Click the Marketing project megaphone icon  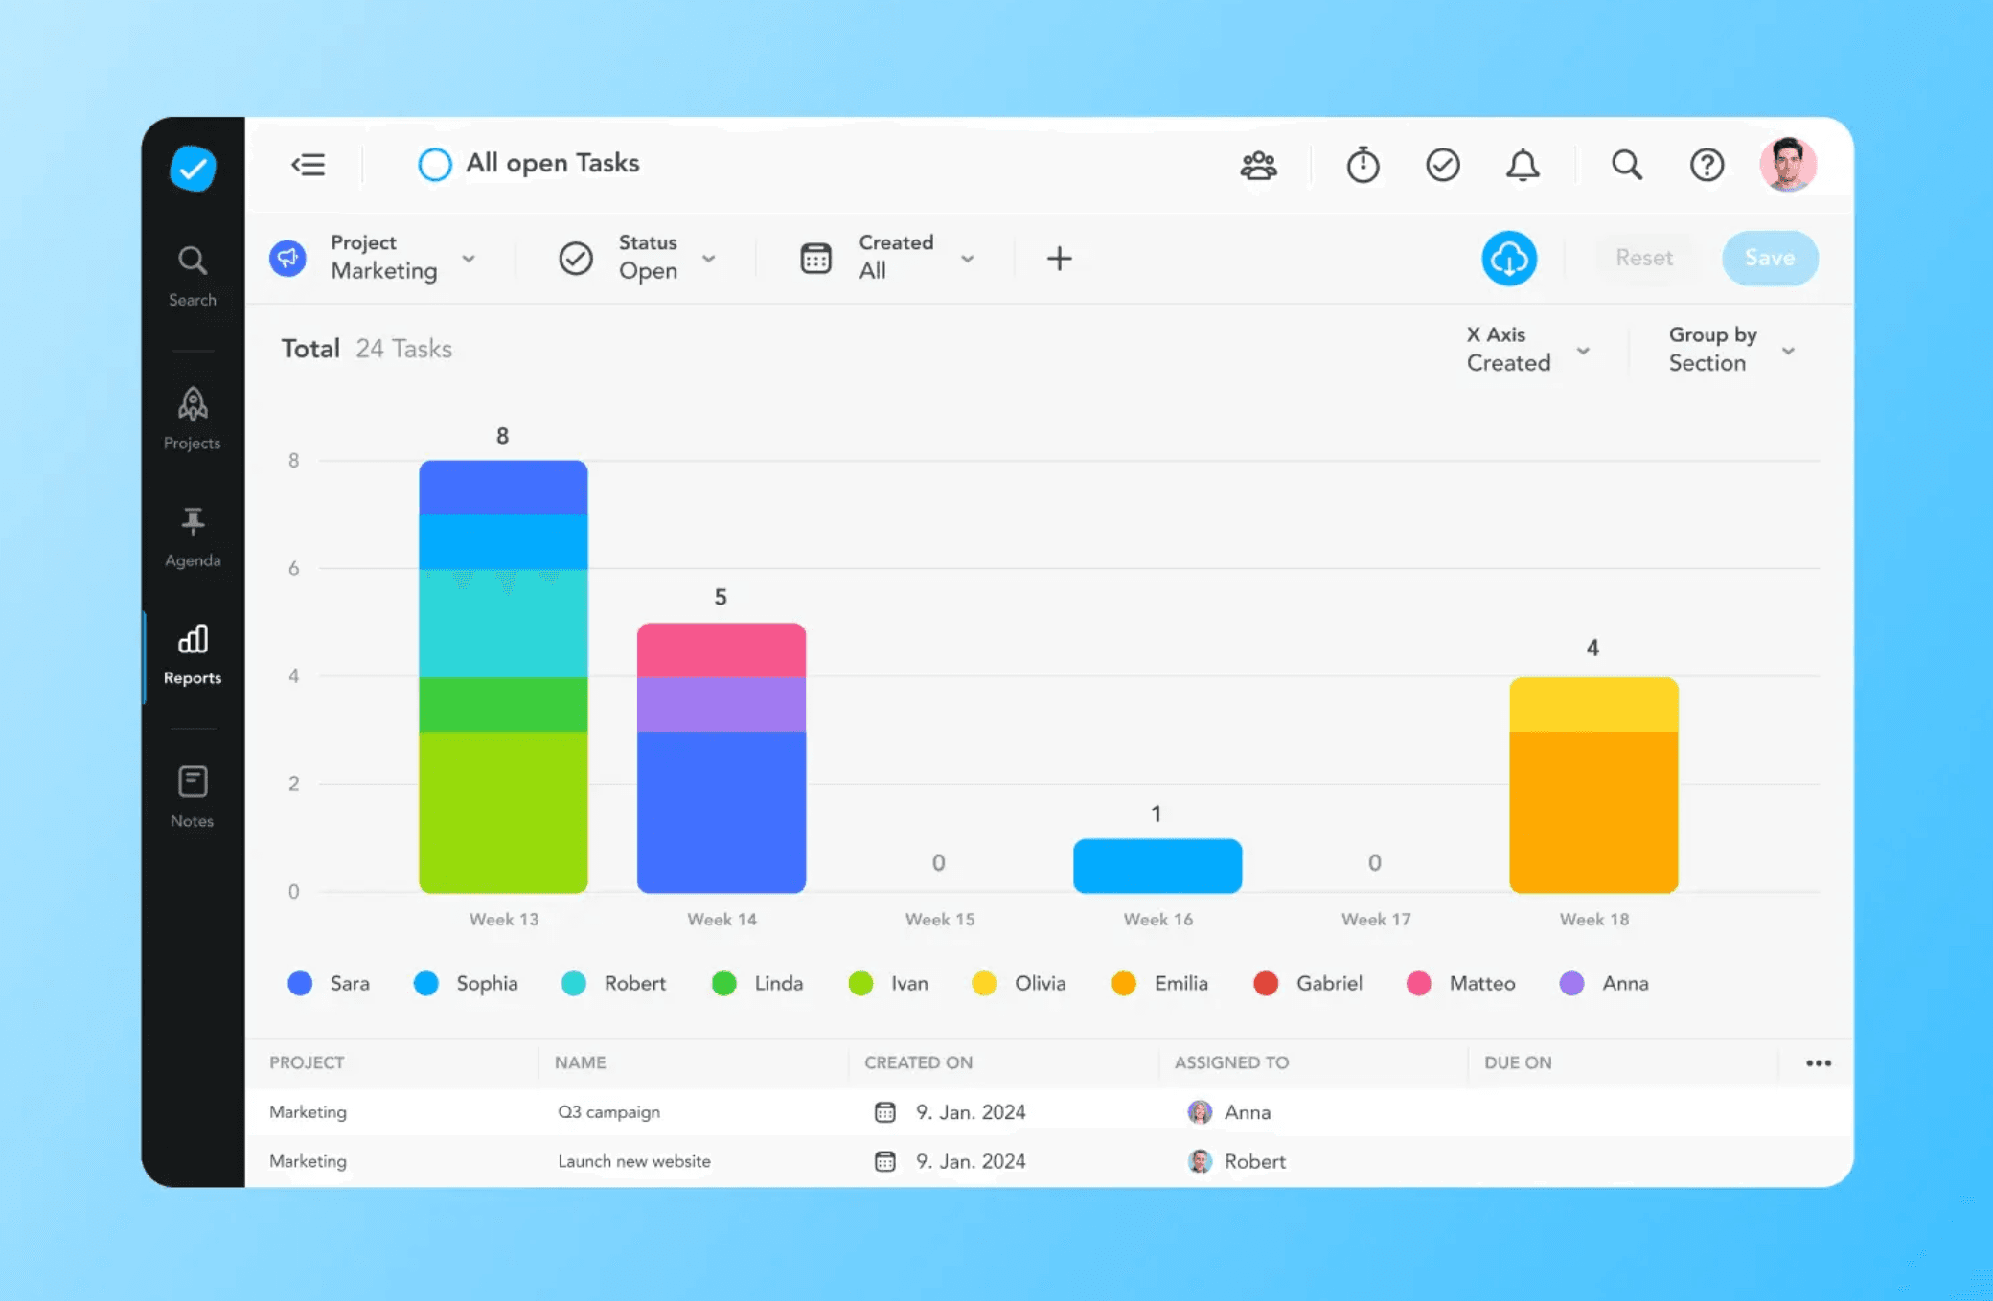pyautogui.click(x=287, y=258)
